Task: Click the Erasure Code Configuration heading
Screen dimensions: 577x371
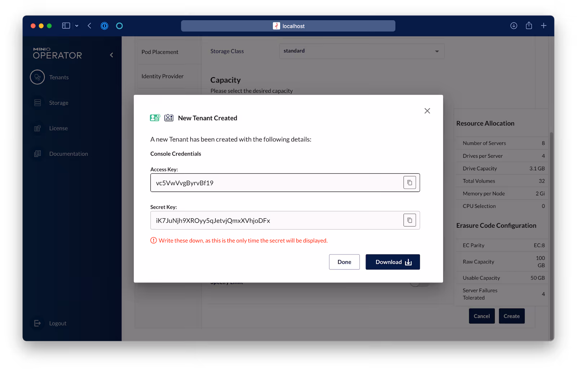Action: pyautogui.click(x=496, y=226)
